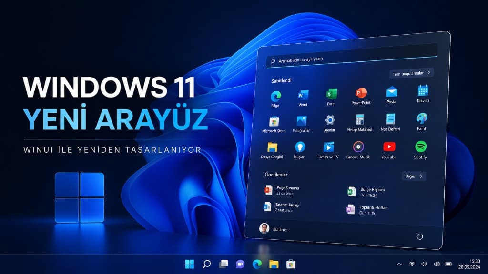Open recommended file Bütçe Raporu
The height and width of the screenshot is (274, 488).
(366, 192)
